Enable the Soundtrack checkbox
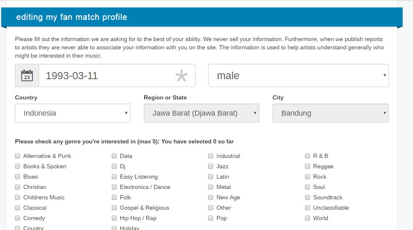The width and height of the screenshot is (413, 230). tap(307, 197)
